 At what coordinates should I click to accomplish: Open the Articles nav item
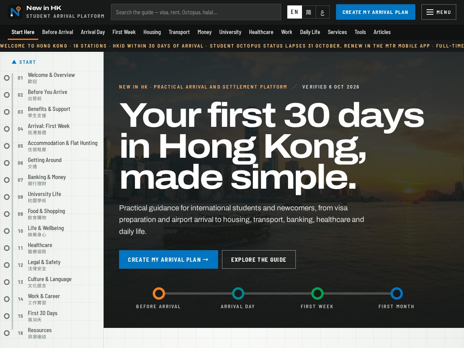point(382,32)
